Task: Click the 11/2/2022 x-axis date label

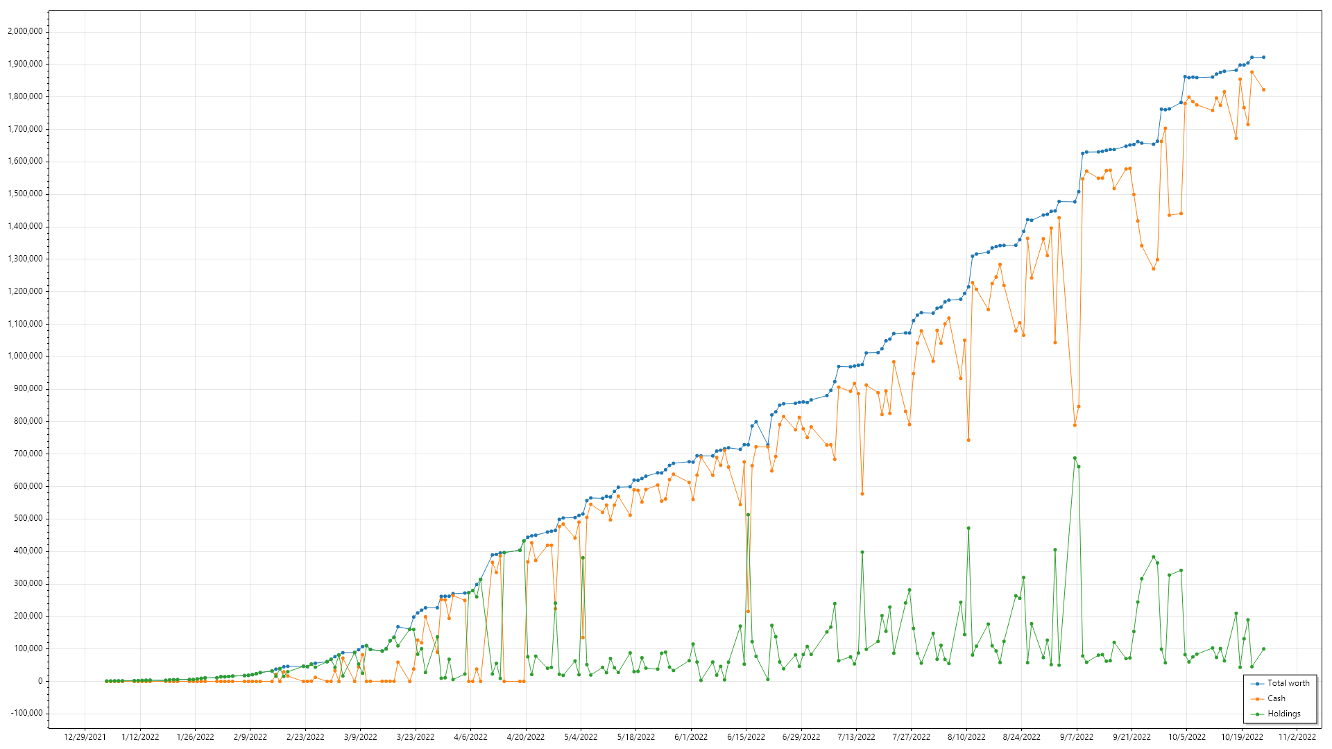Action: (1297, 737)
